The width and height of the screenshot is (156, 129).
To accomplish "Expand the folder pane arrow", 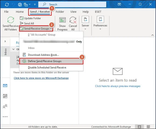I will [x=5, y=41].
